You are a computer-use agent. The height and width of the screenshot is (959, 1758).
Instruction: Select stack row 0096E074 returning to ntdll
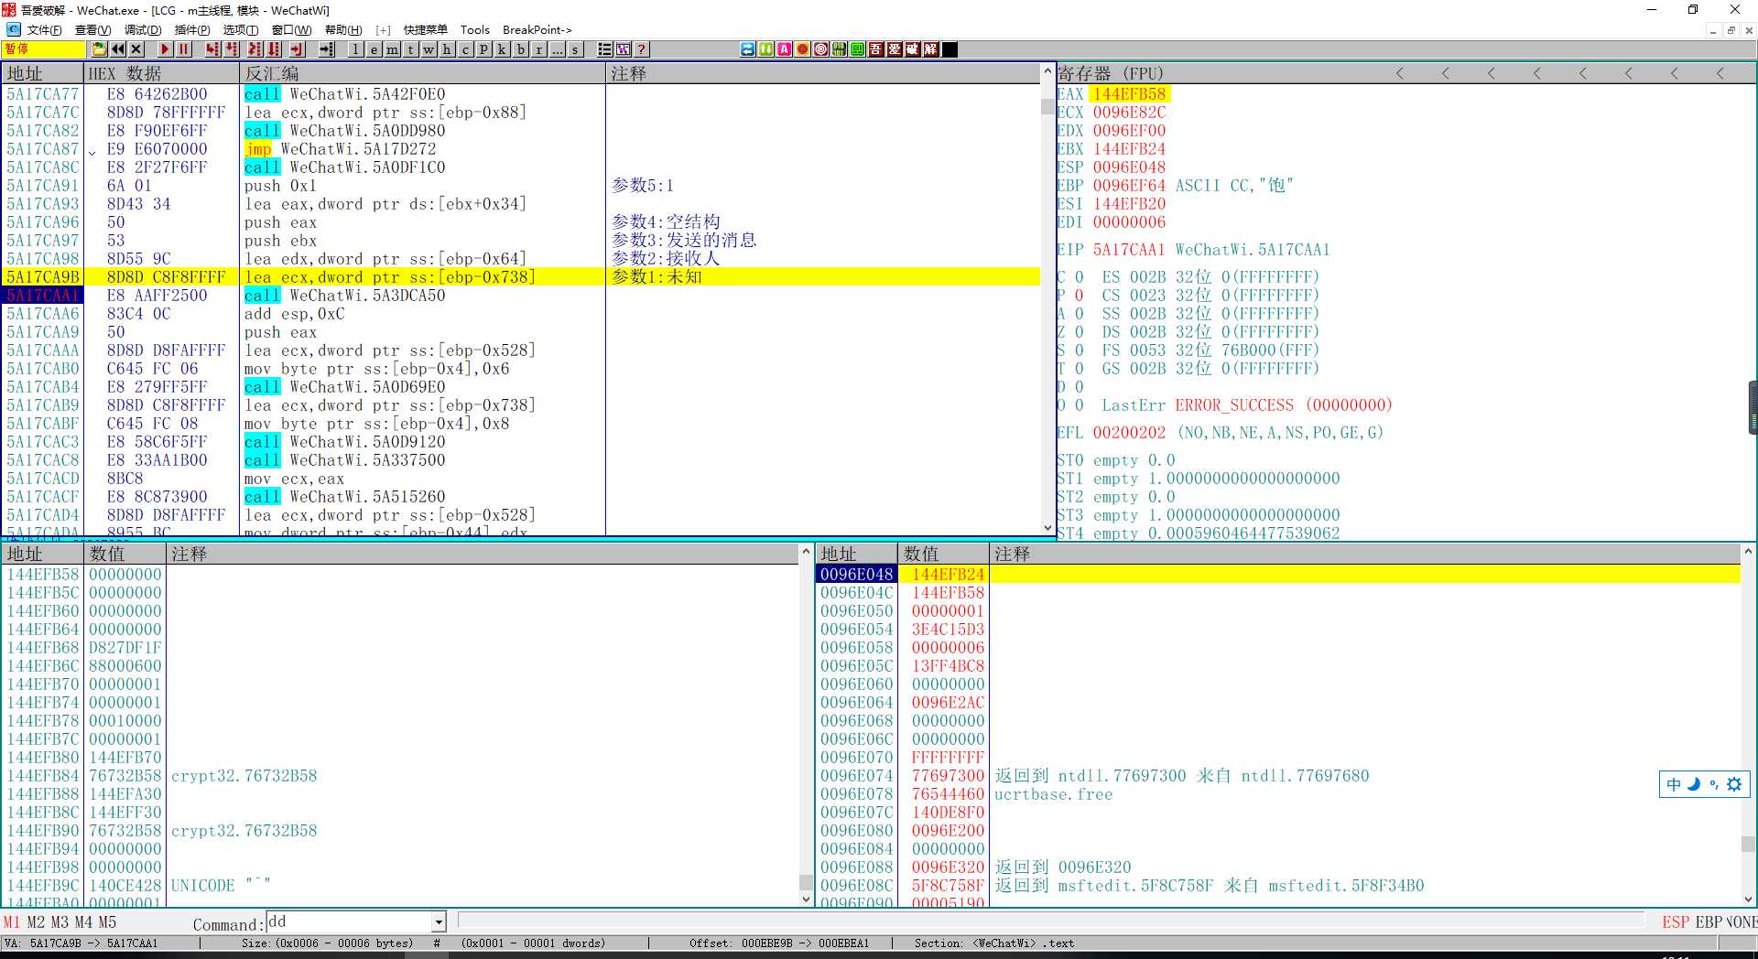coord(1277,776)
